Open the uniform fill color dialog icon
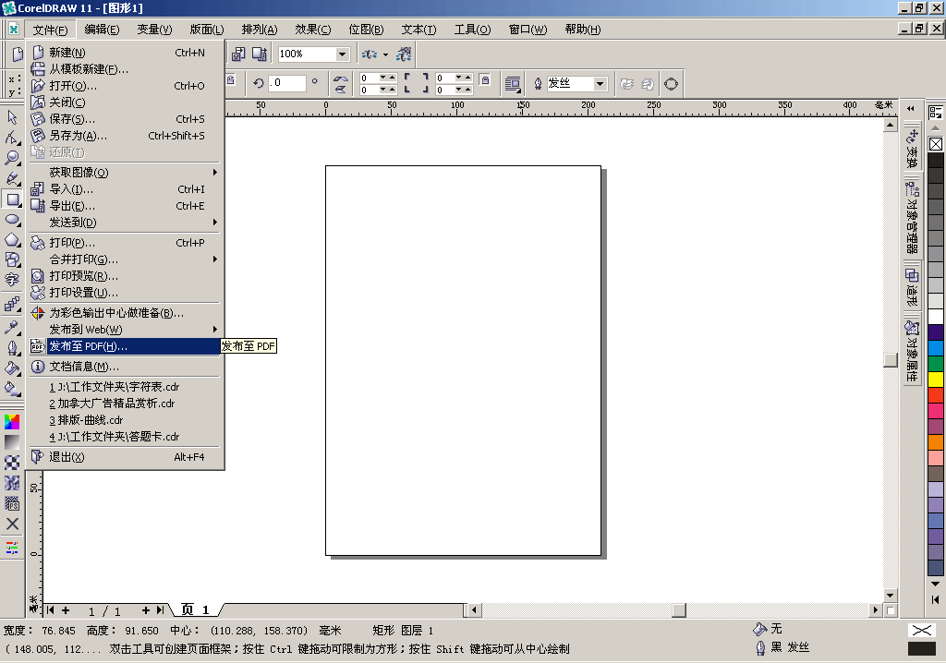Viewport: 946px width, 663px height. pyautogui.click(x=12, y=422)
